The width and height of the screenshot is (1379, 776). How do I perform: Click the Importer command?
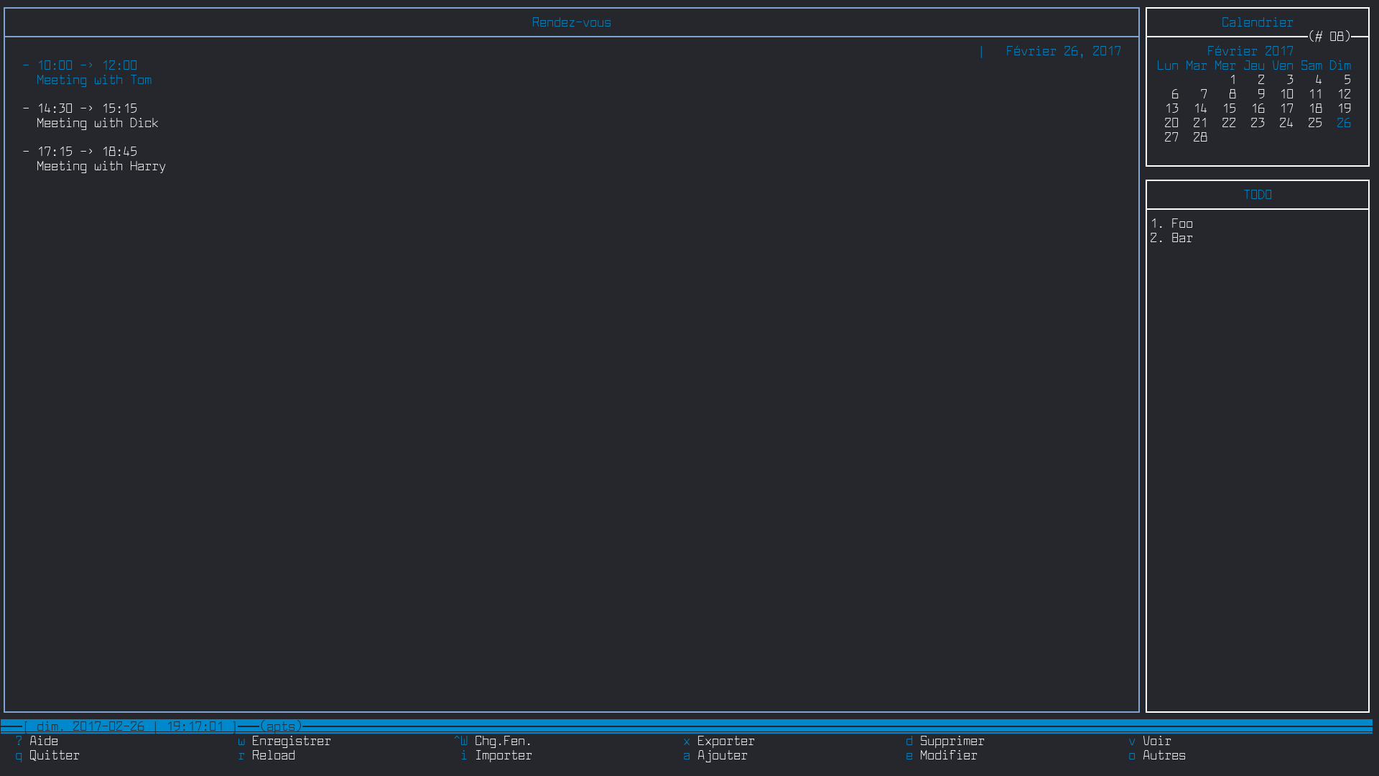[x=503, y=755]
